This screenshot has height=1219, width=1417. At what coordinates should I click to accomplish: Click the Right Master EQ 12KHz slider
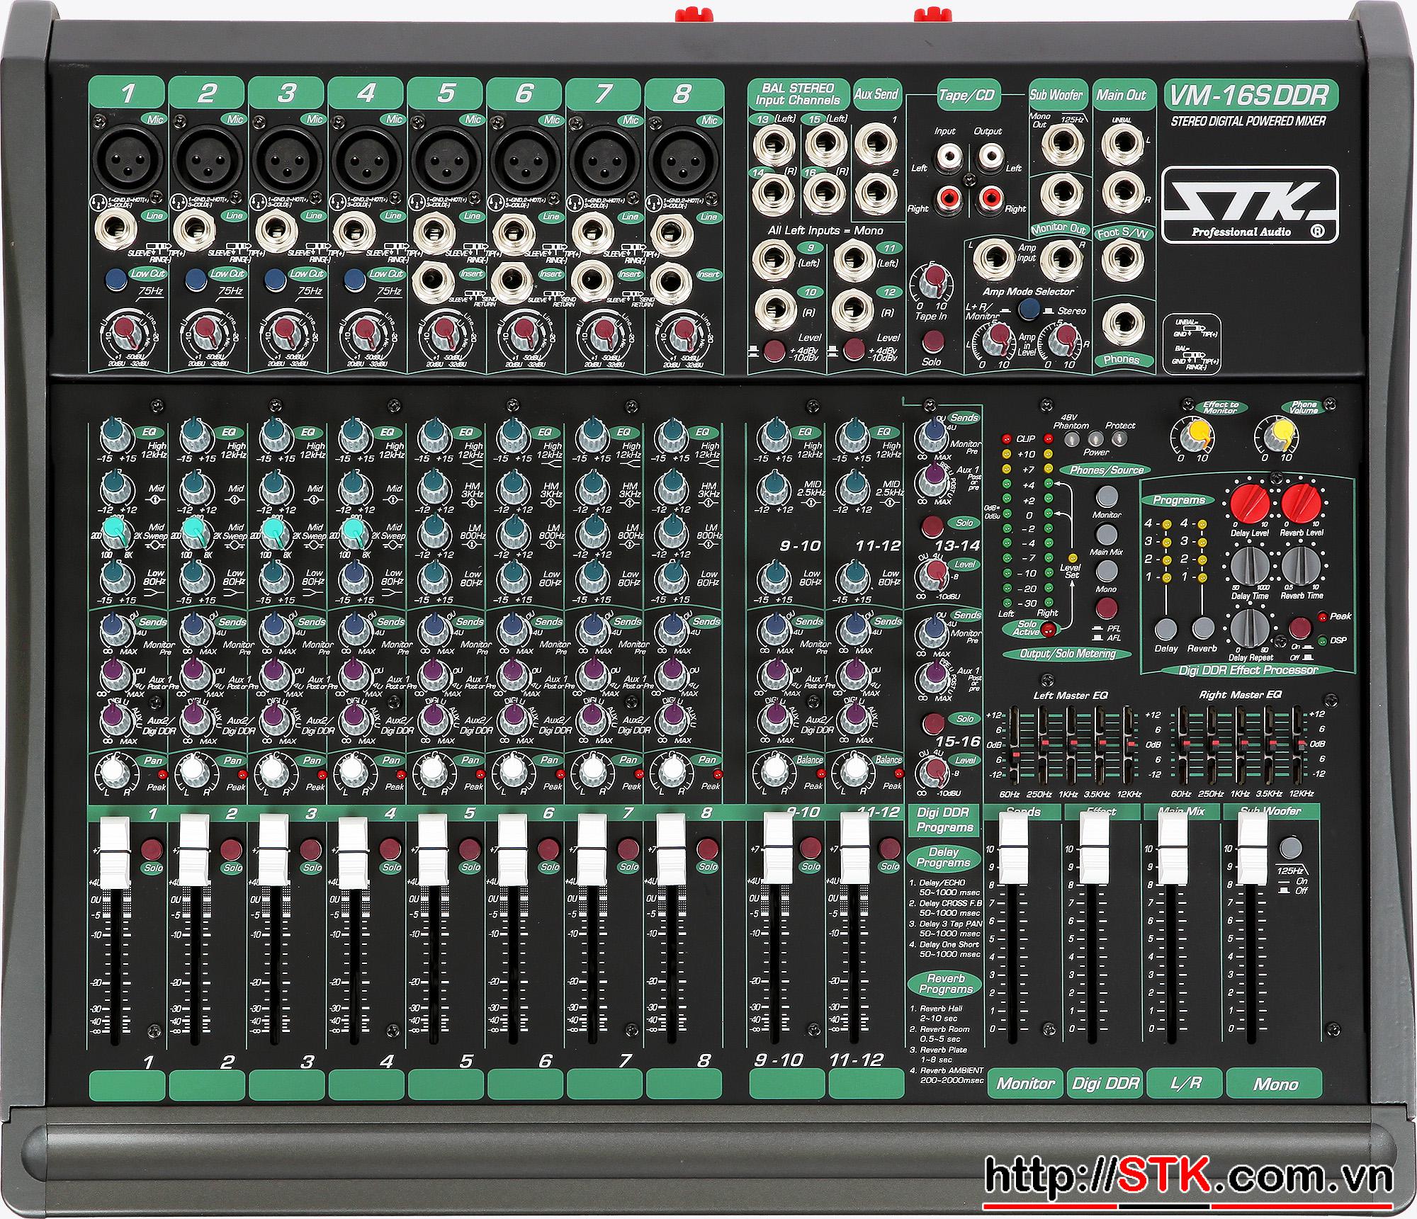pyautogui.click(x=1300, y=744)
